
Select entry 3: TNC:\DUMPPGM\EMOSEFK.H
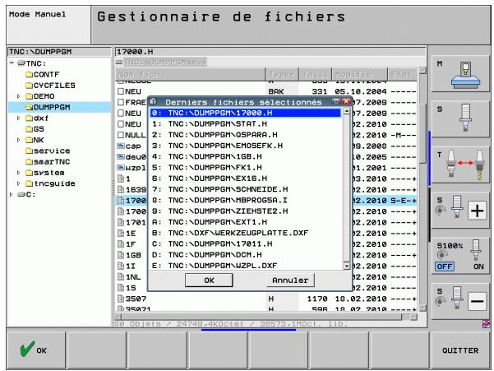[x=246, y=146]
